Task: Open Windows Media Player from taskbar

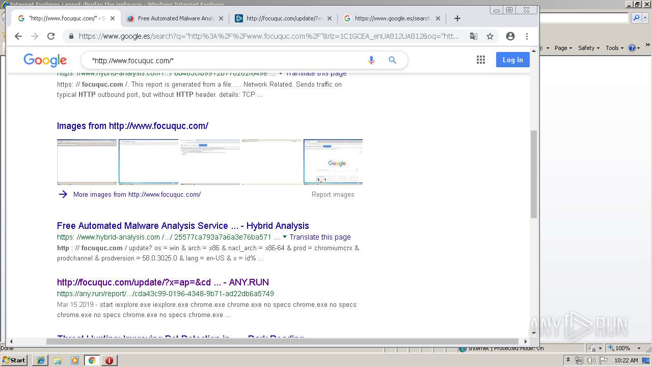Action: point(75,360)
